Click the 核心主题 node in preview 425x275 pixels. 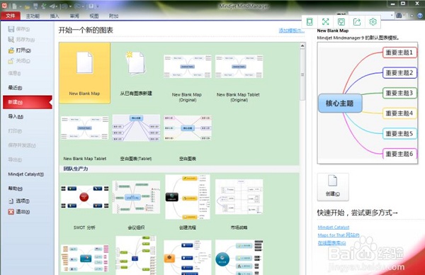340,103
